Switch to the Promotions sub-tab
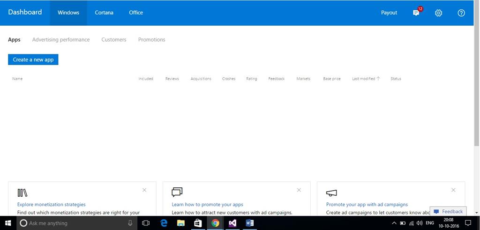Viewport: 480px width, 230px height. point(151,39)
